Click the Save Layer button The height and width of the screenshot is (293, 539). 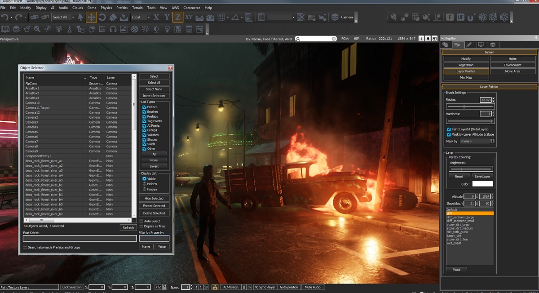(x=482, y=177)
